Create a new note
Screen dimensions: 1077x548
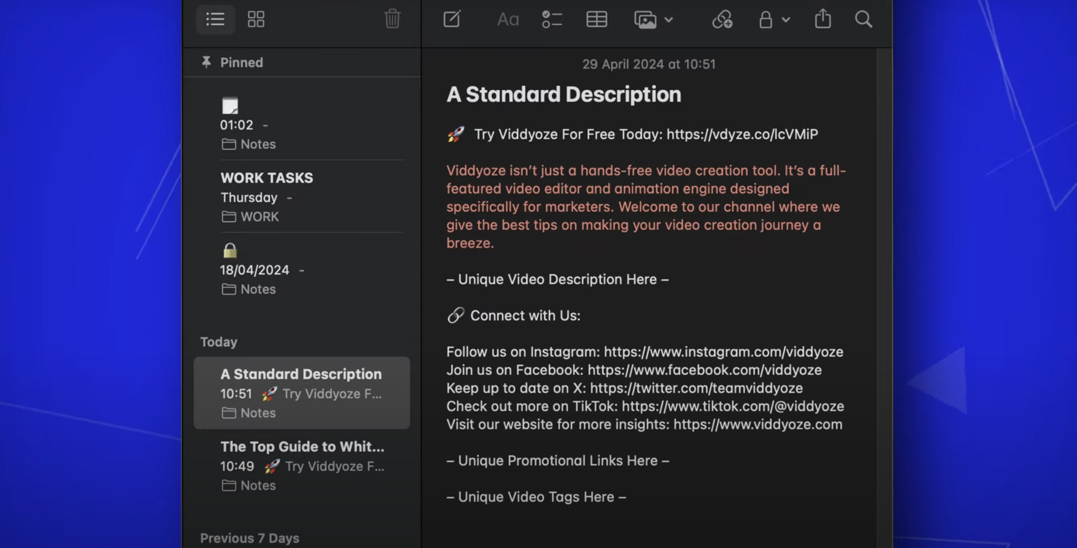click(452, 19)
